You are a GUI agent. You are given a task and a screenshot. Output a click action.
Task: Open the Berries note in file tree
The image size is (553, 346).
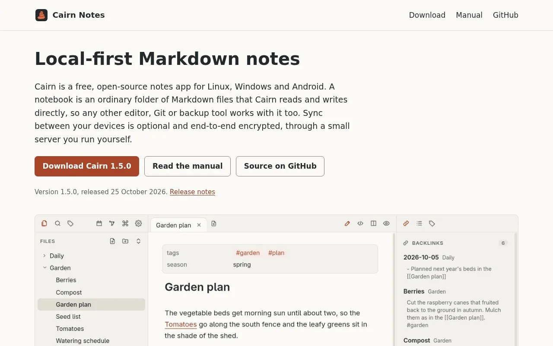[91, 280]
